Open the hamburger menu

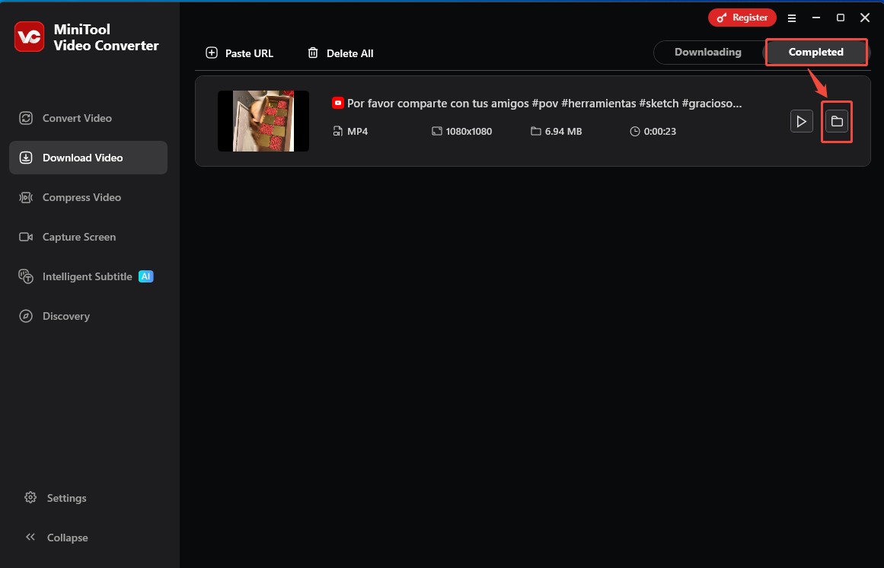pos(792,17)
